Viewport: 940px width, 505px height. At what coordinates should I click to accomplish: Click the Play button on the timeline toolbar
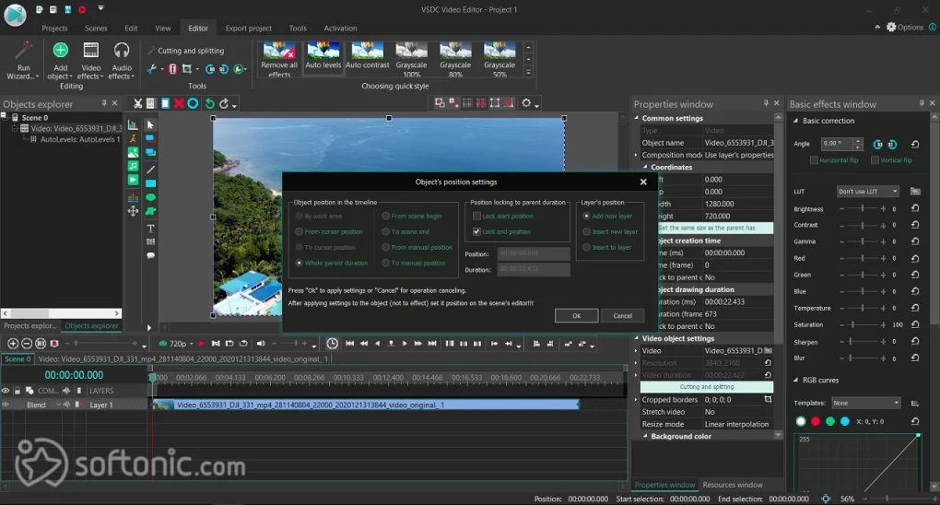[x=405, y=344]
